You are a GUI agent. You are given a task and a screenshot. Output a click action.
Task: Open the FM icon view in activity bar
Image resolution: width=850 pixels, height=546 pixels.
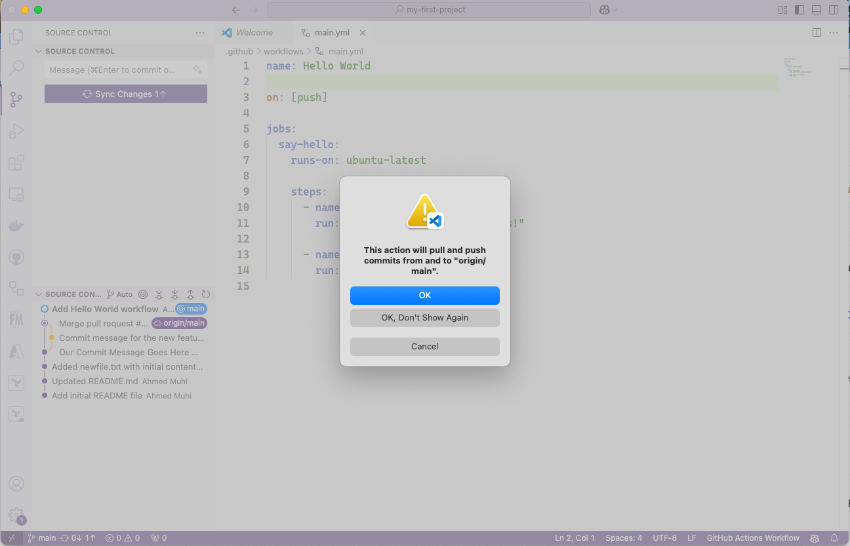click(16, 320)
